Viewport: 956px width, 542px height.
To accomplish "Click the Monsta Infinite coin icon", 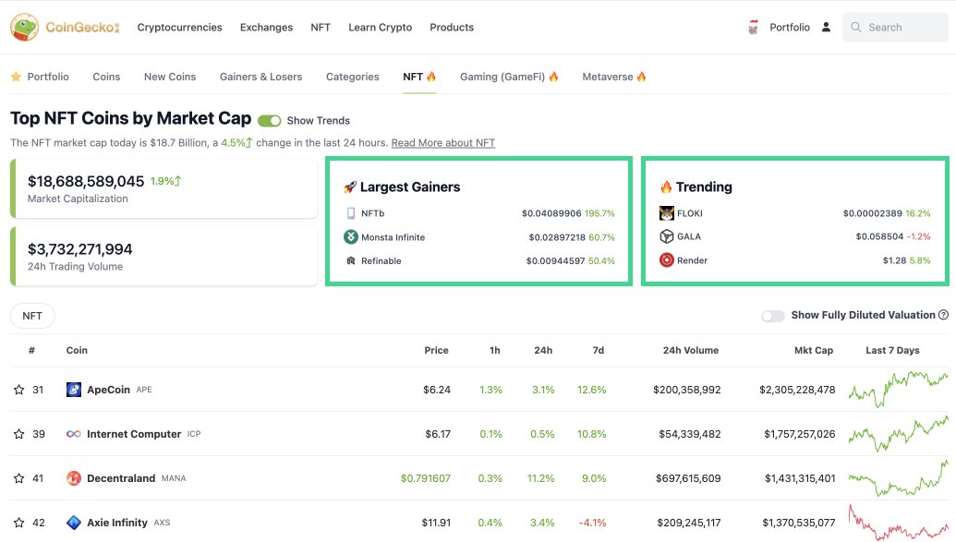I will point(351,237).
